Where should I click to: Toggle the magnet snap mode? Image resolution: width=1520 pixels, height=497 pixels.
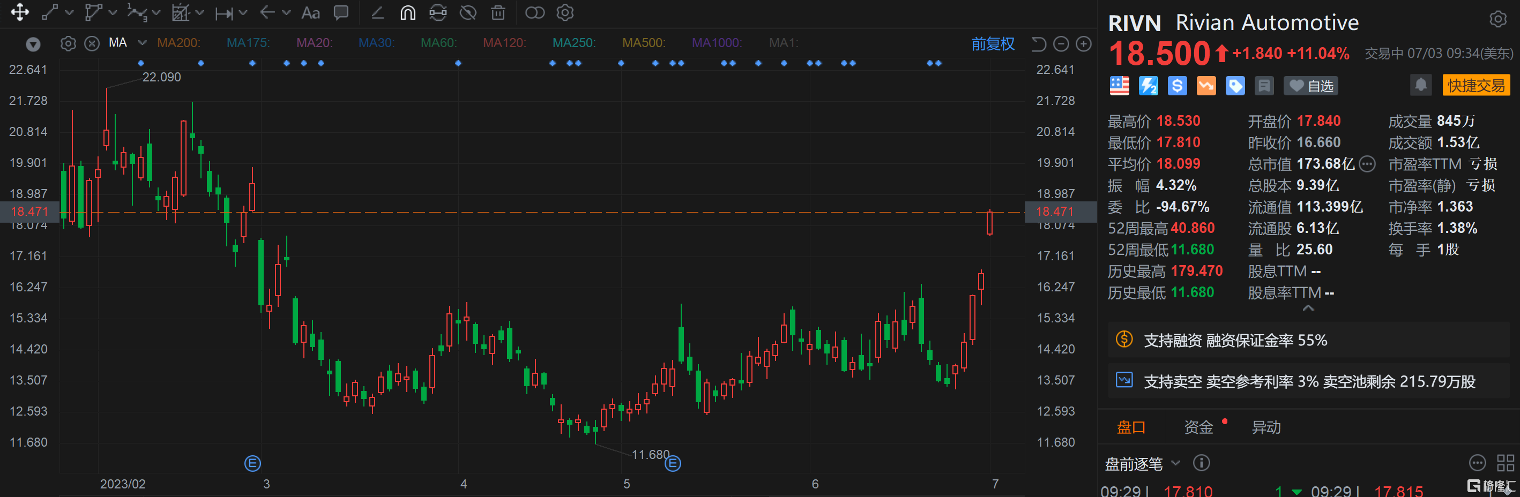[408, 12]
